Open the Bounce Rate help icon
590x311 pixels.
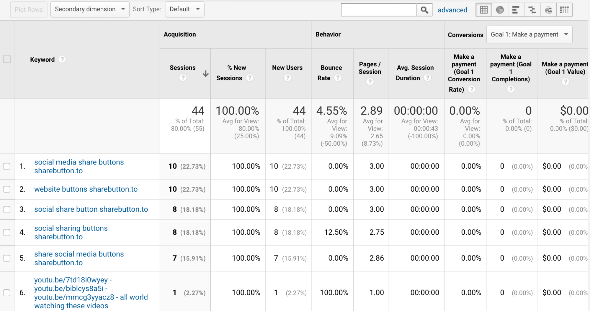point(338,78)
